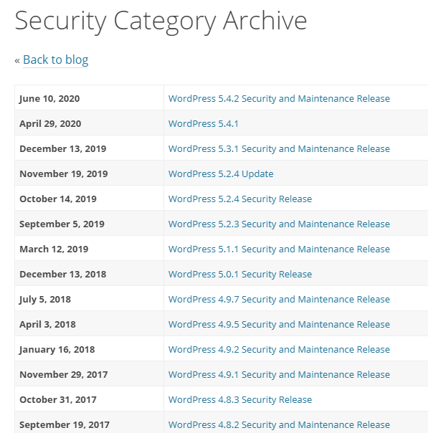Click the June 10, 2020 date cell
The height and width of the screenshot is (433, 428).
(89, 97)
